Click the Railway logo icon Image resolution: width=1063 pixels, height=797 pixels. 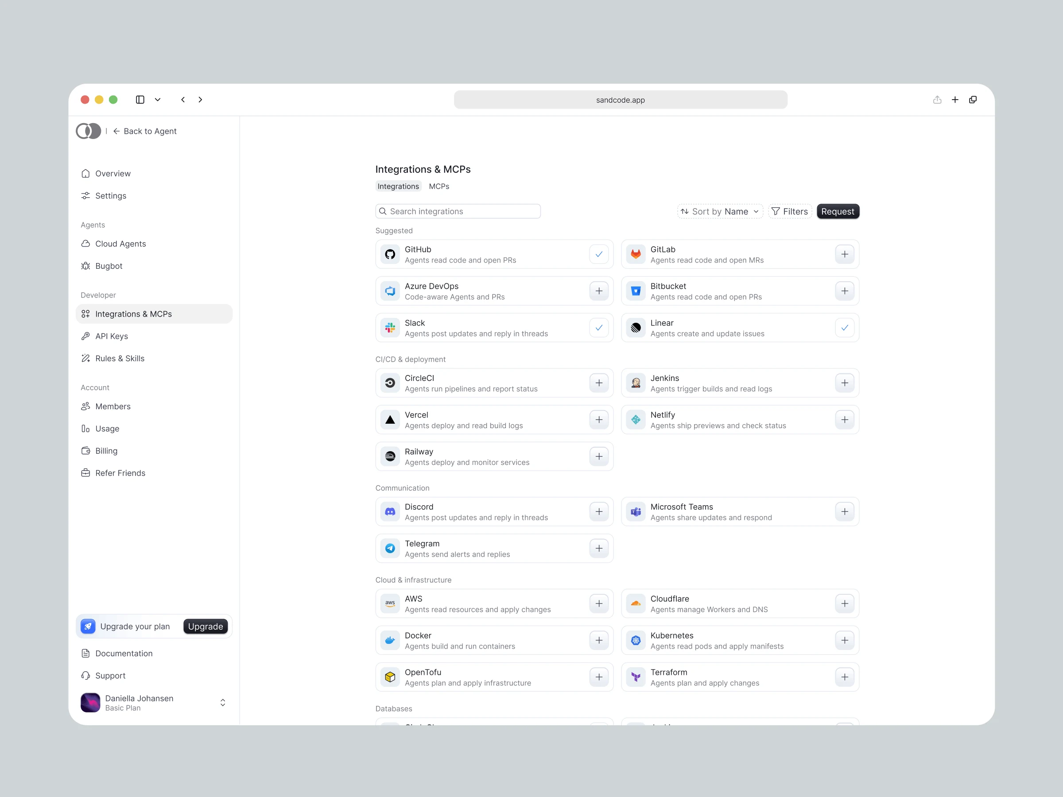[x=390, y=457]
